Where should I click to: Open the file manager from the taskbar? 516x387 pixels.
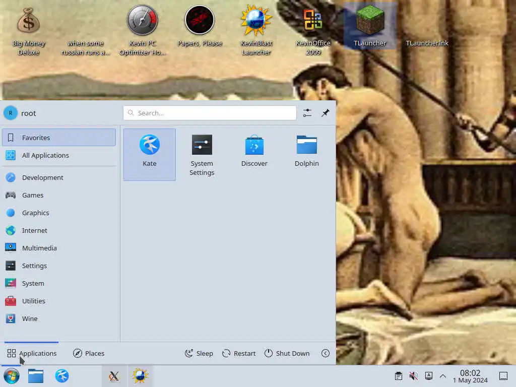[36, 376]
